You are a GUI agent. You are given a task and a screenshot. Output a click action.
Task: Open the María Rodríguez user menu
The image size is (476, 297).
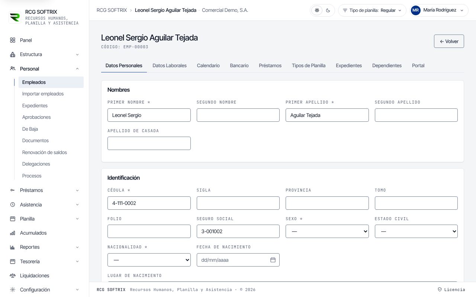pyautogui.click(x=439, y=10)
